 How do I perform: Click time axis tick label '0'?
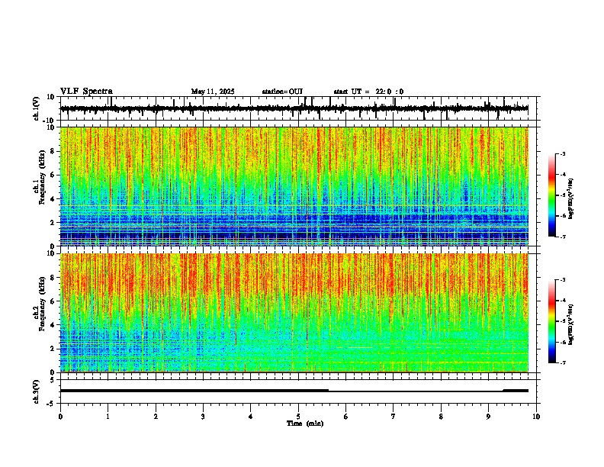[60, 417]
